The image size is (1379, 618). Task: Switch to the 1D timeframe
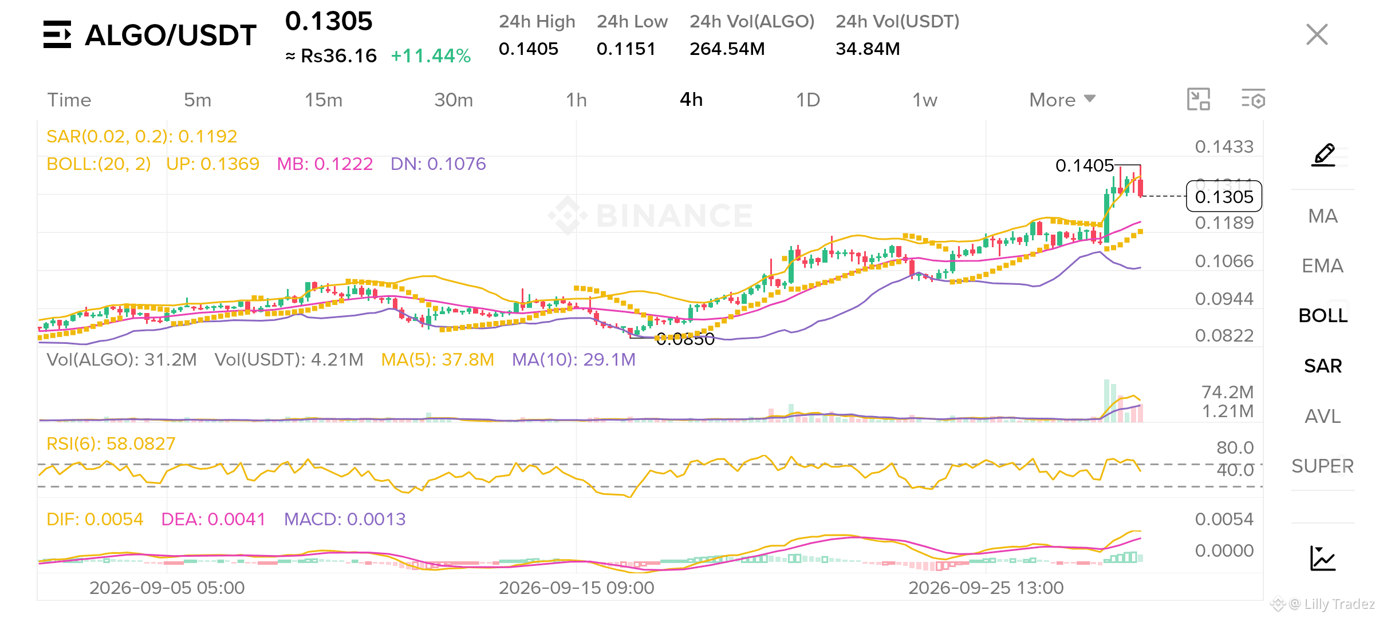808,100
